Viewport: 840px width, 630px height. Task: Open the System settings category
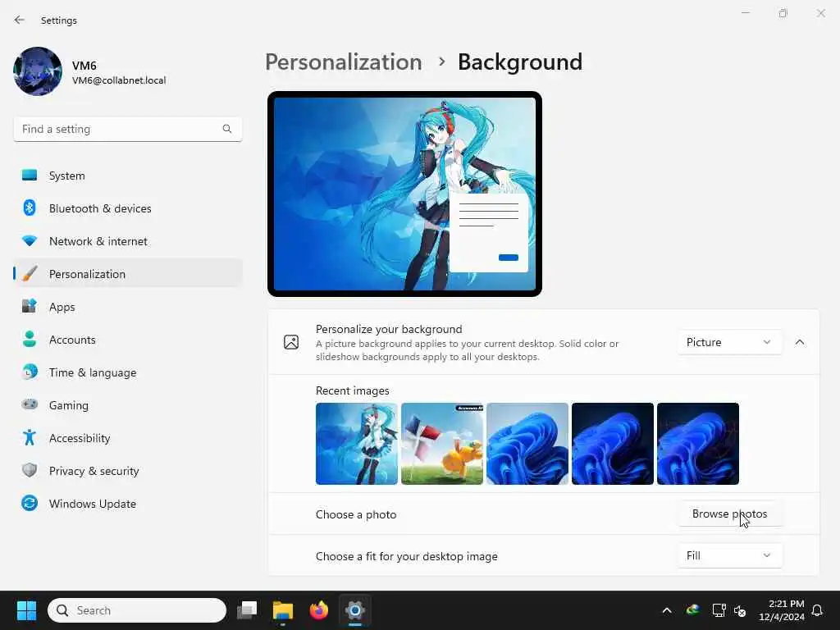(x=127, y=176)
